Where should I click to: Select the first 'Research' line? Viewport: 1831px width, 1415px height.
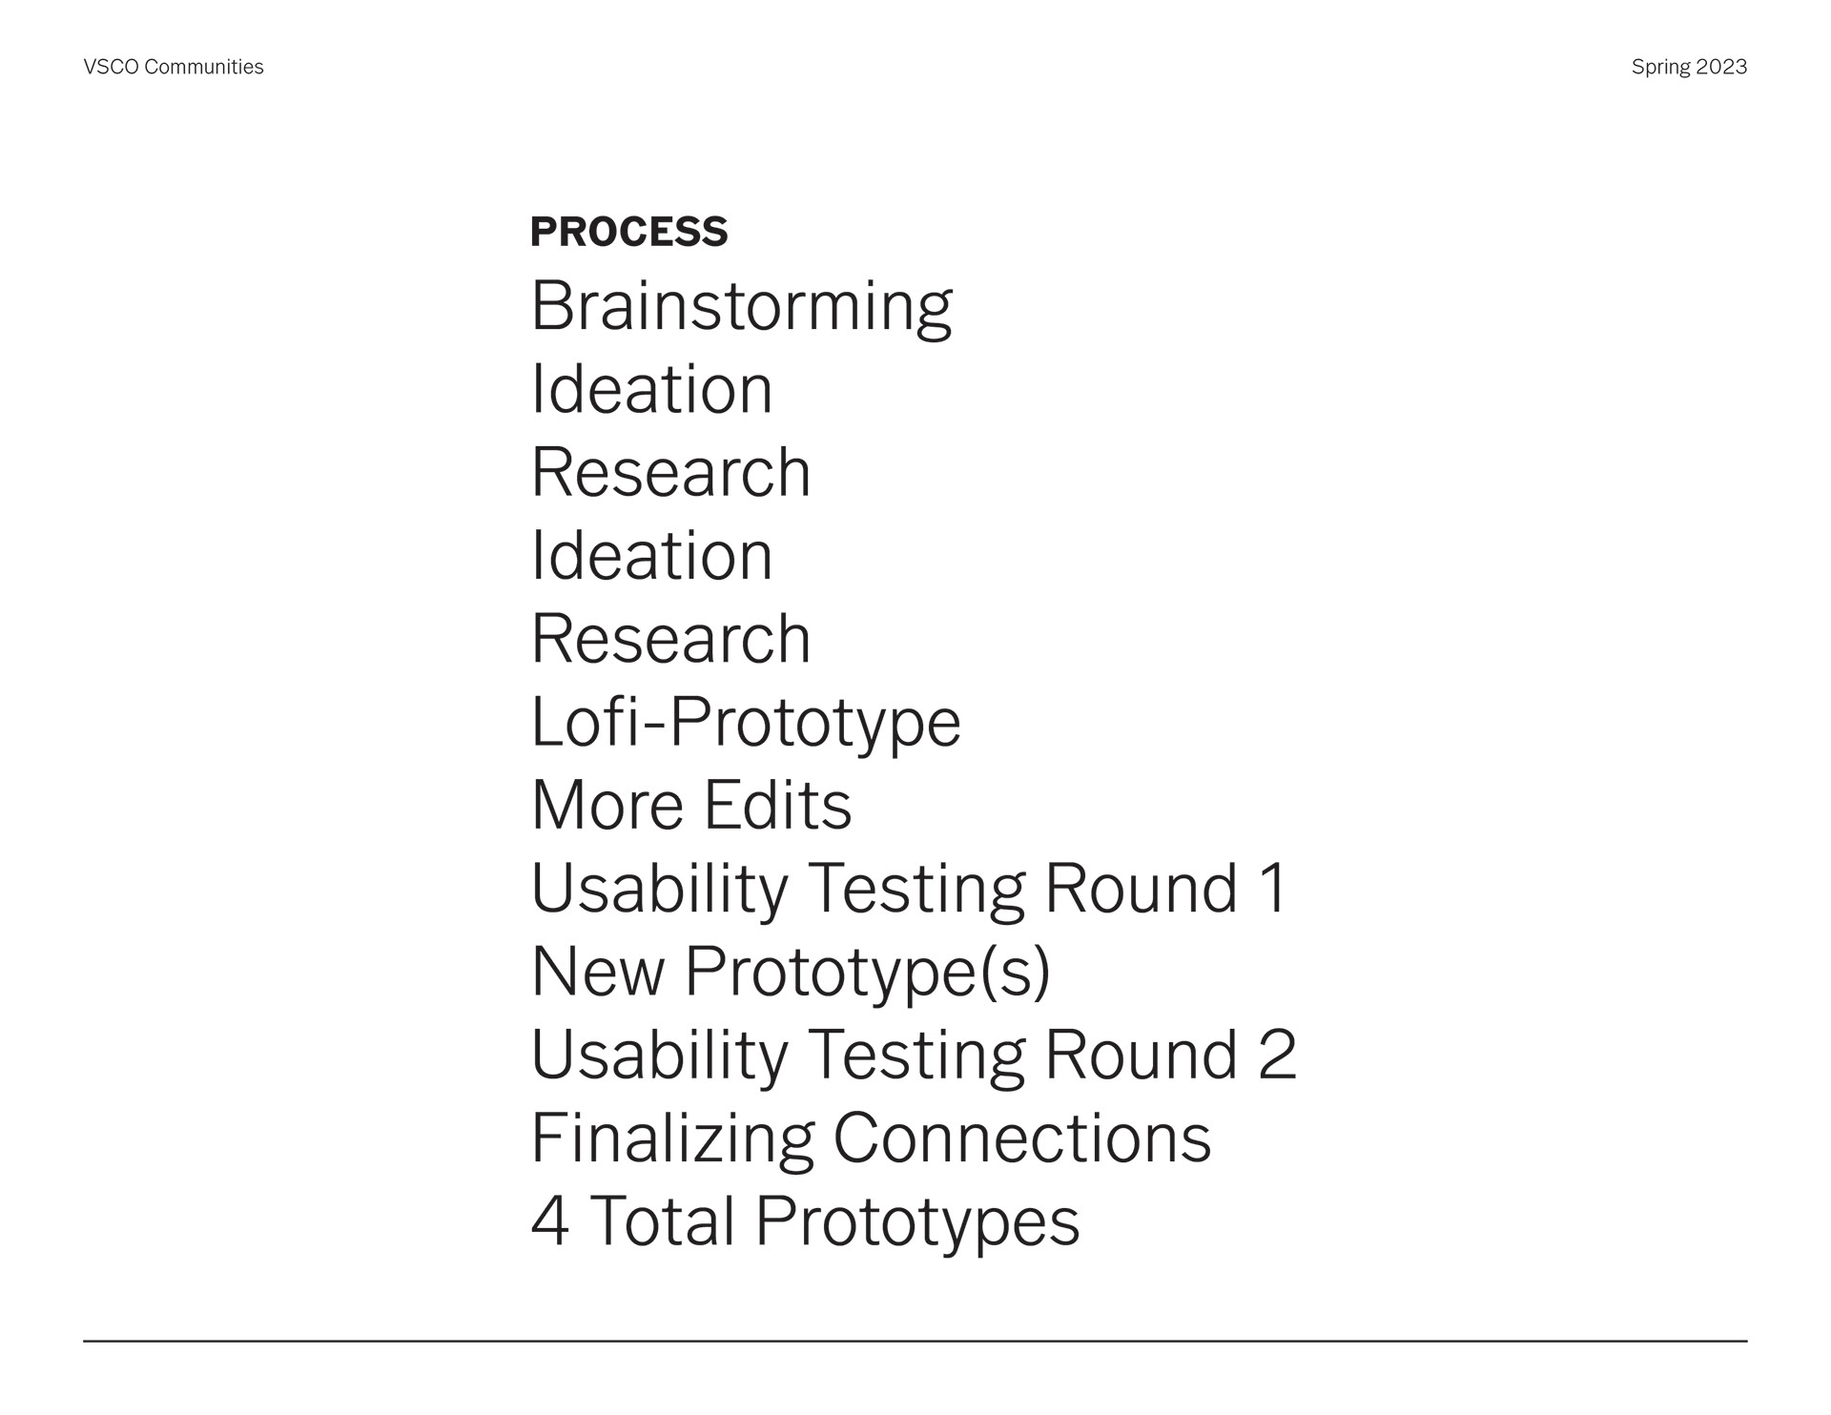coord(670,473)
